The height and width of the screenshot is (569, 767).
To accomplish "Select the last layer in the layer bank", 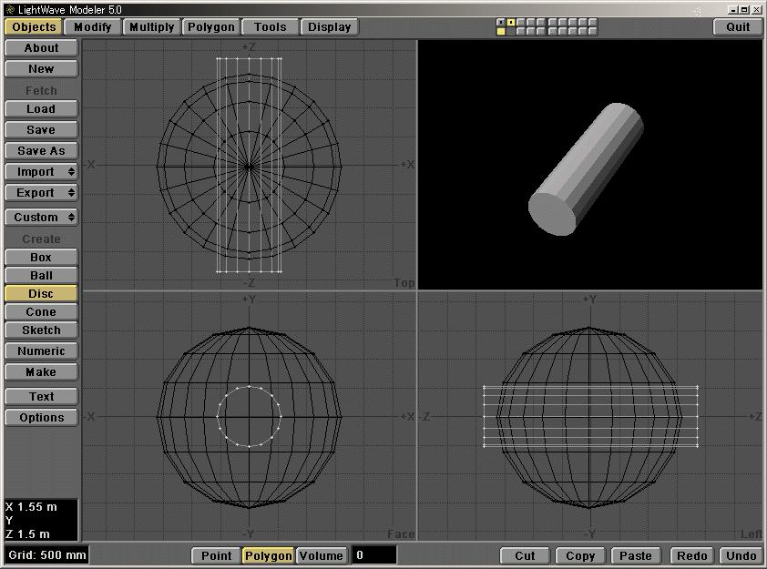I will pyautogui.click(x=592, y=24).
